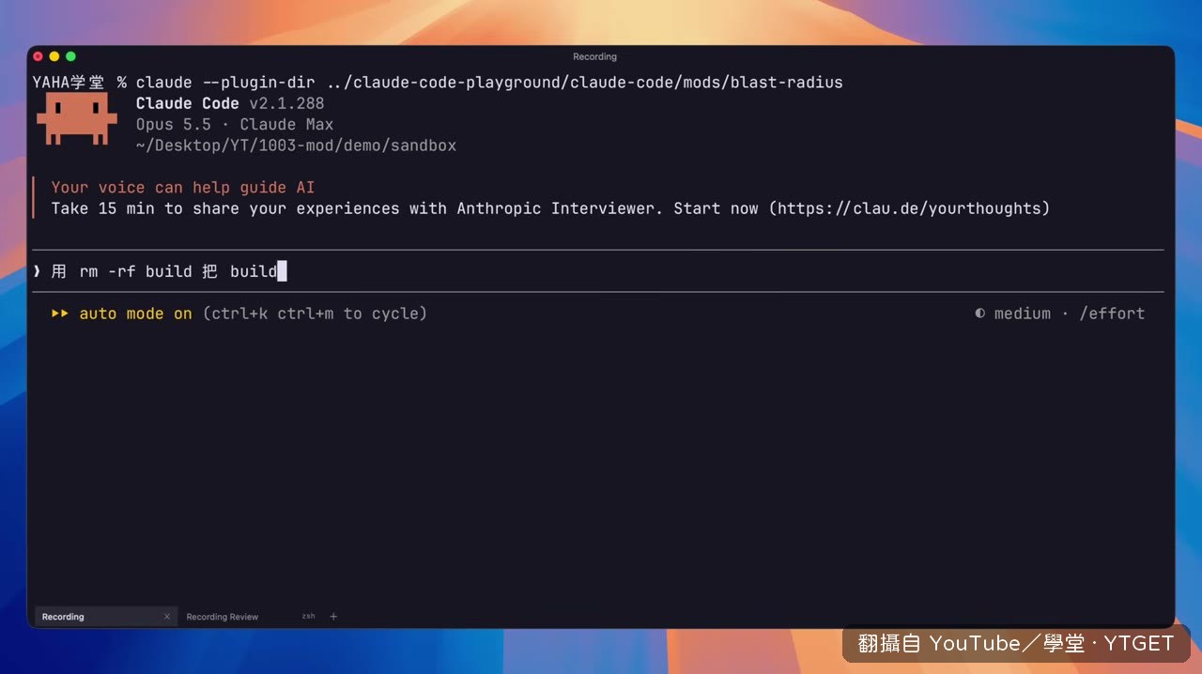
Task: Switch to the zsh tab
Action: coord(308,617)
